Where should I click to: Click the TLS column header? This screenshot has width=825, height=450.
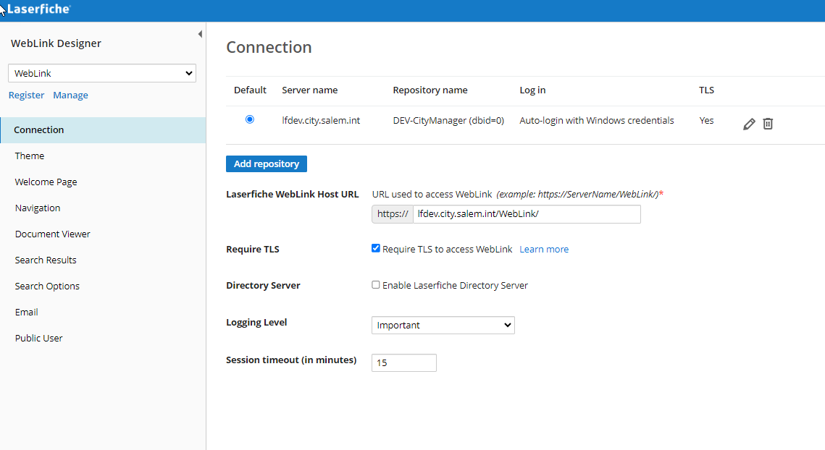click(707, 90)
